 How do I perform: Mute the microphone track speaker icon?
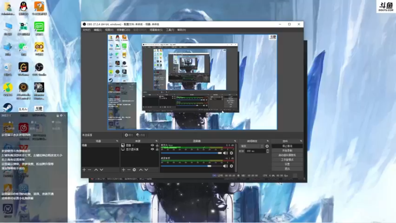225,153
